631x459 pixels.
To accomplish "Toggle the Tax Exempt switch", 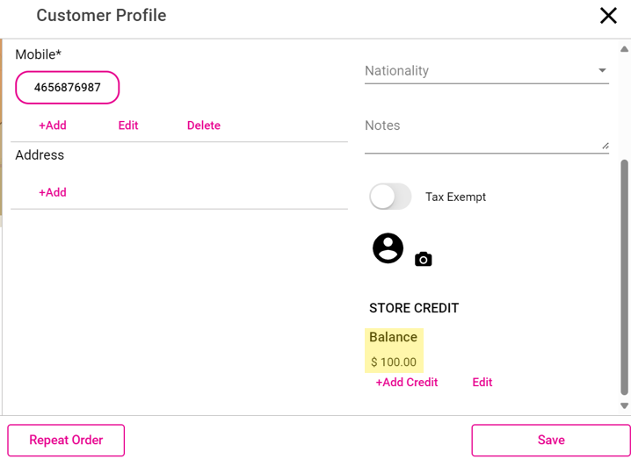I will pyautogui.click(x=391, y=197).
